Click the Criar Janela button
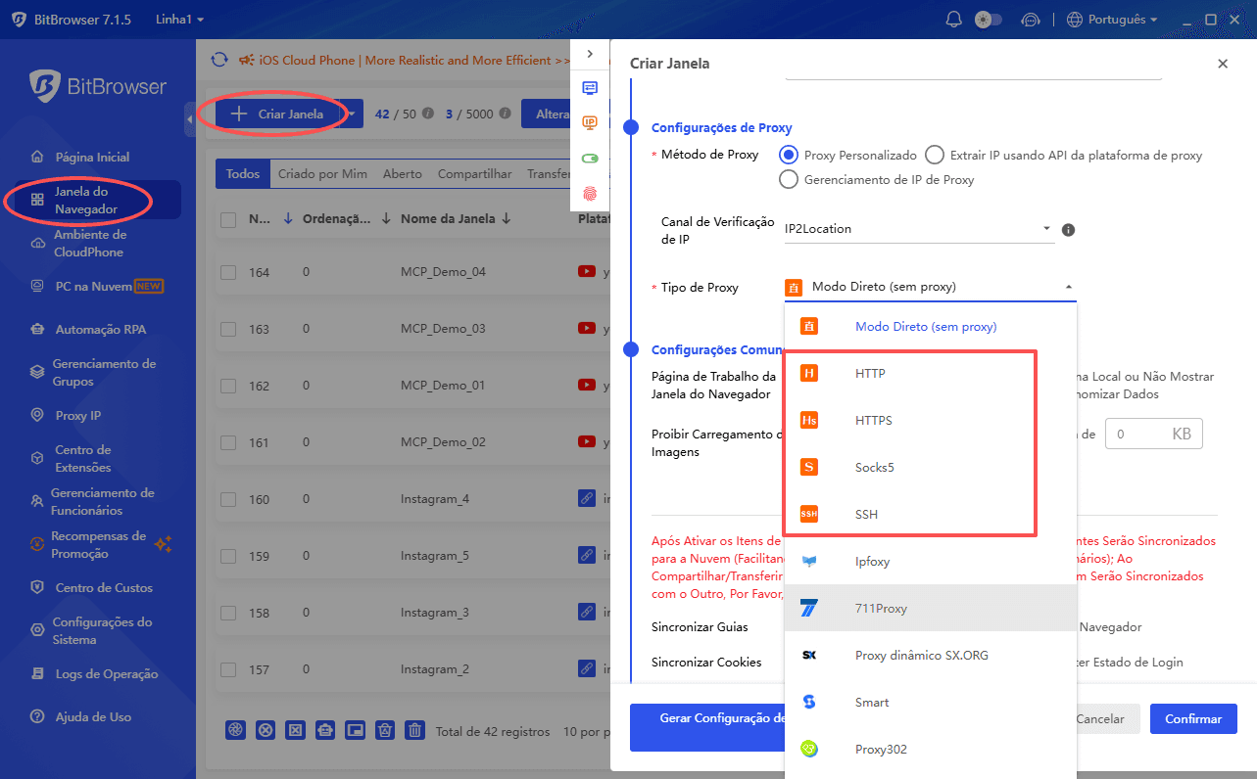This screenshot has width=1257, height=779. (278, 114)
